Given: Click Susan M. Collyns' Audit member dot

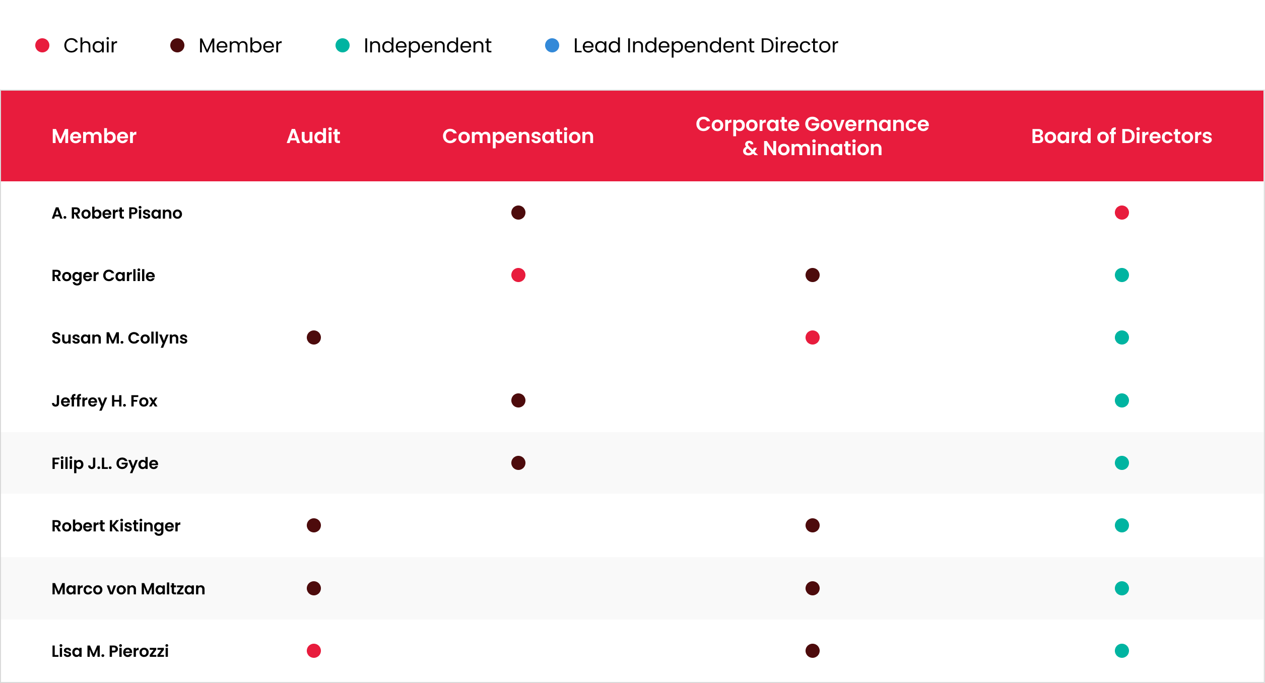Looking at the screenshot, I should (313, 337).
